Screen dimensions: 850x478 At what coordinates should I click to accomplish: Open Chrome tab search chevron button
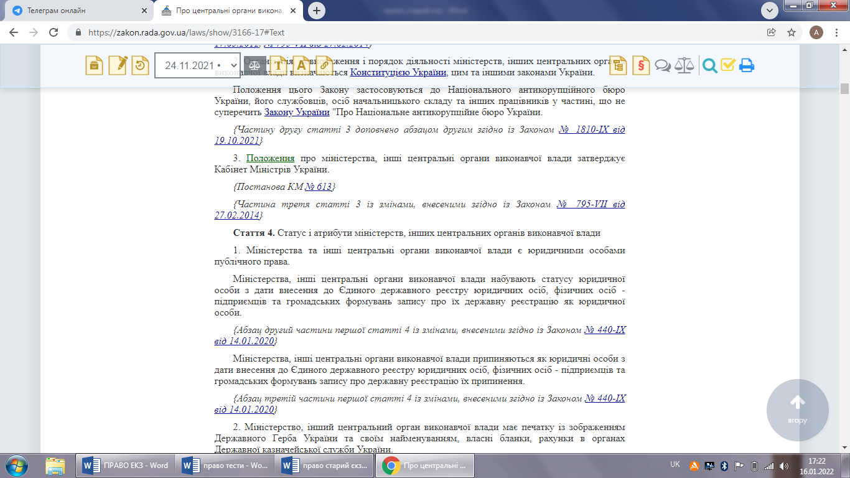point(770,11)
